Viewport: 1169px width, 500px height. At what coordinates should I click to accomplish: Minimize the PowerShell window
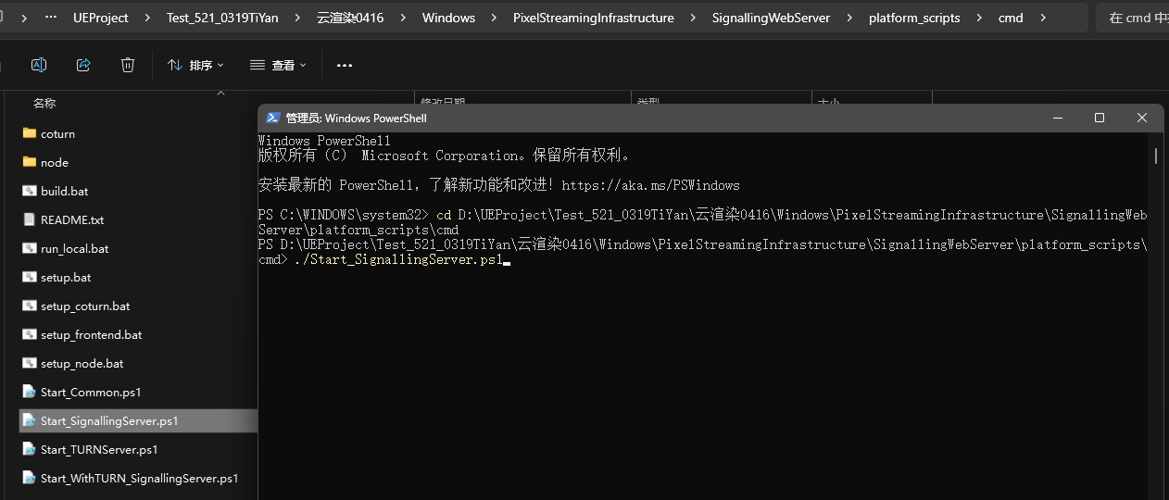(x=1057, y=118)
